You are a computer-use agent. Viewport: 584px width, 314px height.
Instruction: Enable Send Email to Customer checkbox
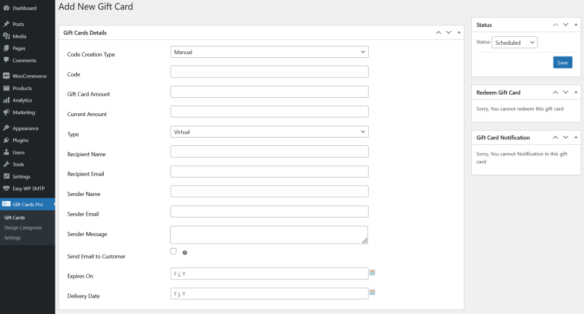point(174,251)
